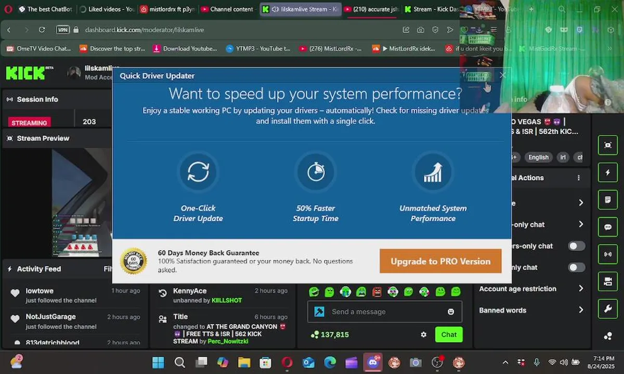
Task: Click the three-dot menu beside Channel Actions
Action: pyautogui.click(x=579, y=178)
